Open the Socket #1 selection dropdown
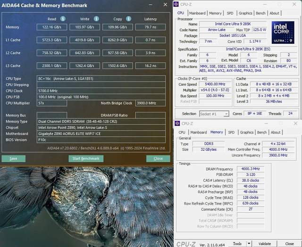 214,114
